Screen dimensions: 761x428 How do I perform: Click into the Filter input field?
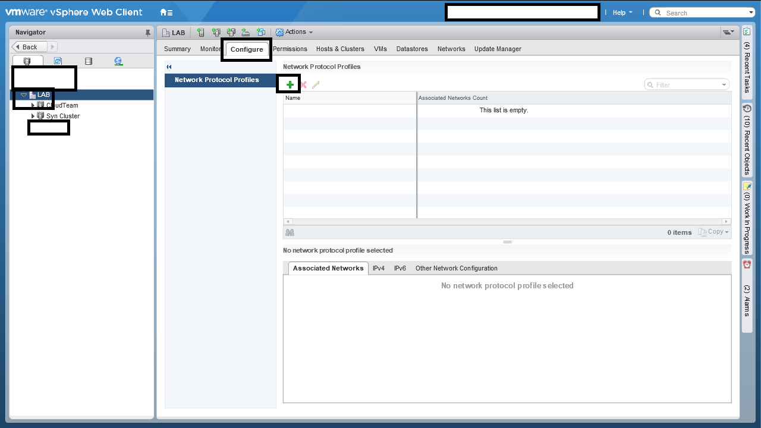coord(685,85)
